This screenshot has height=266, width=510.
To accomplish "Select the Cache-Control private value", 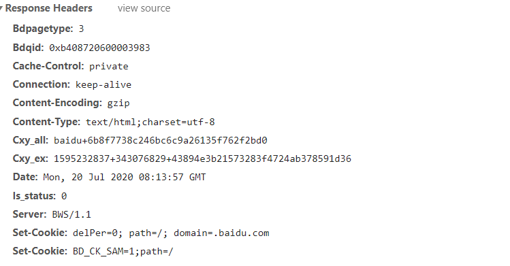I will (x=109, y=66).
